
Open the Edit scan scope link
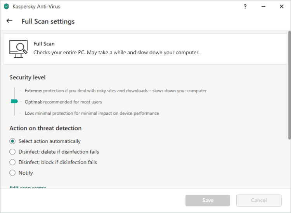28,187
